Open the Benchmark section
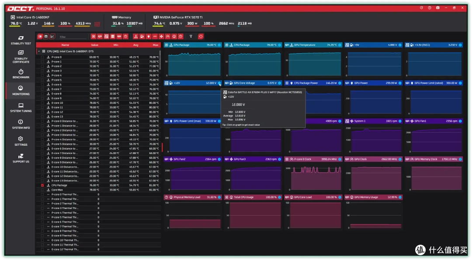Viewport: 472px width, 260px height. point(21,74)
